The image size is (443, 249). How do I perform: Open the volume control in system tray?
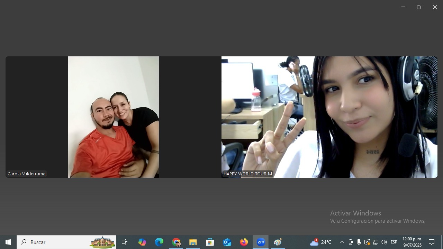point(383,242)
